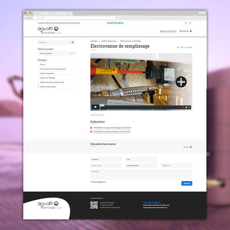Switch language to EN
Viewport: 230px width, 230px height.
pyautogui.click(x=190, y=23)
